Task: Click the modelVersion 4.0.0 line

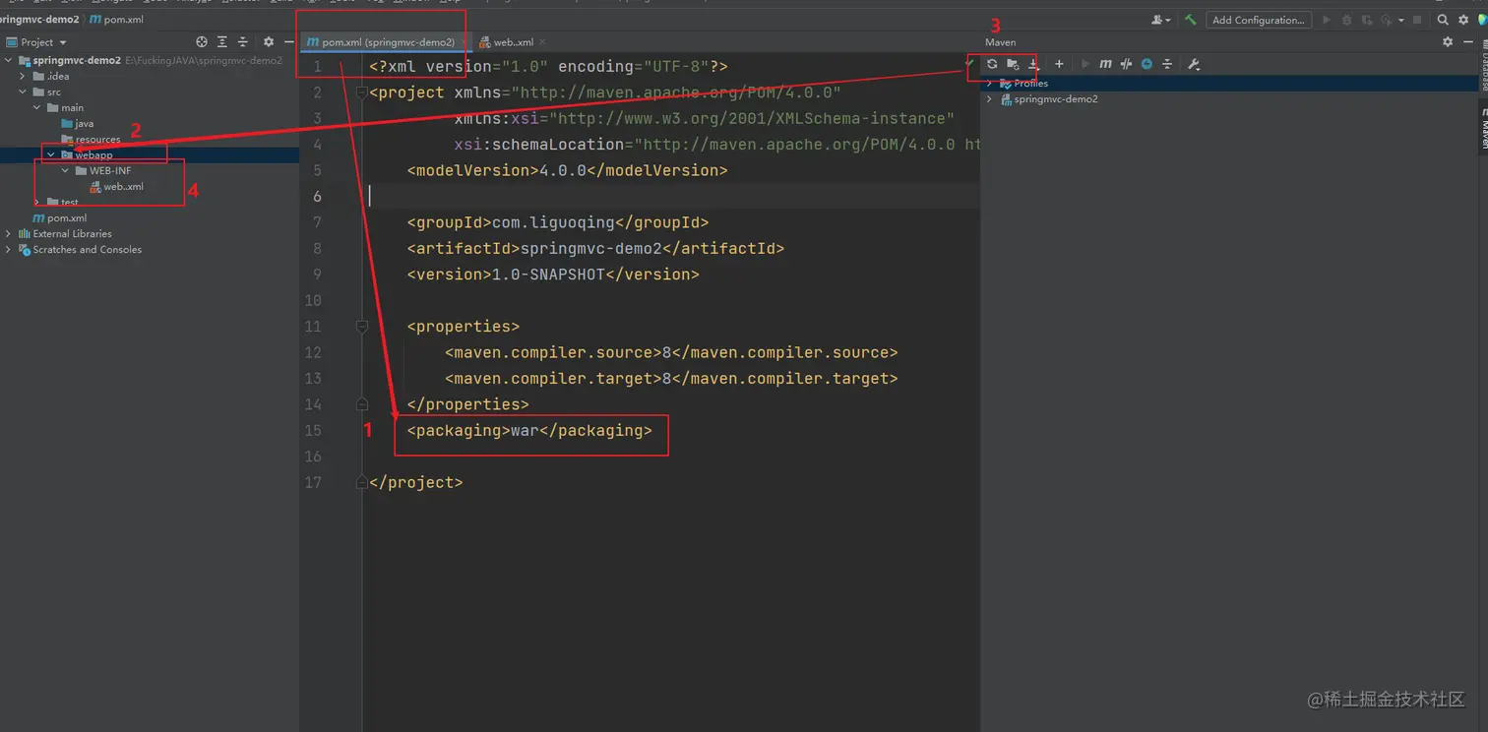Action: (x=567, y=170)
